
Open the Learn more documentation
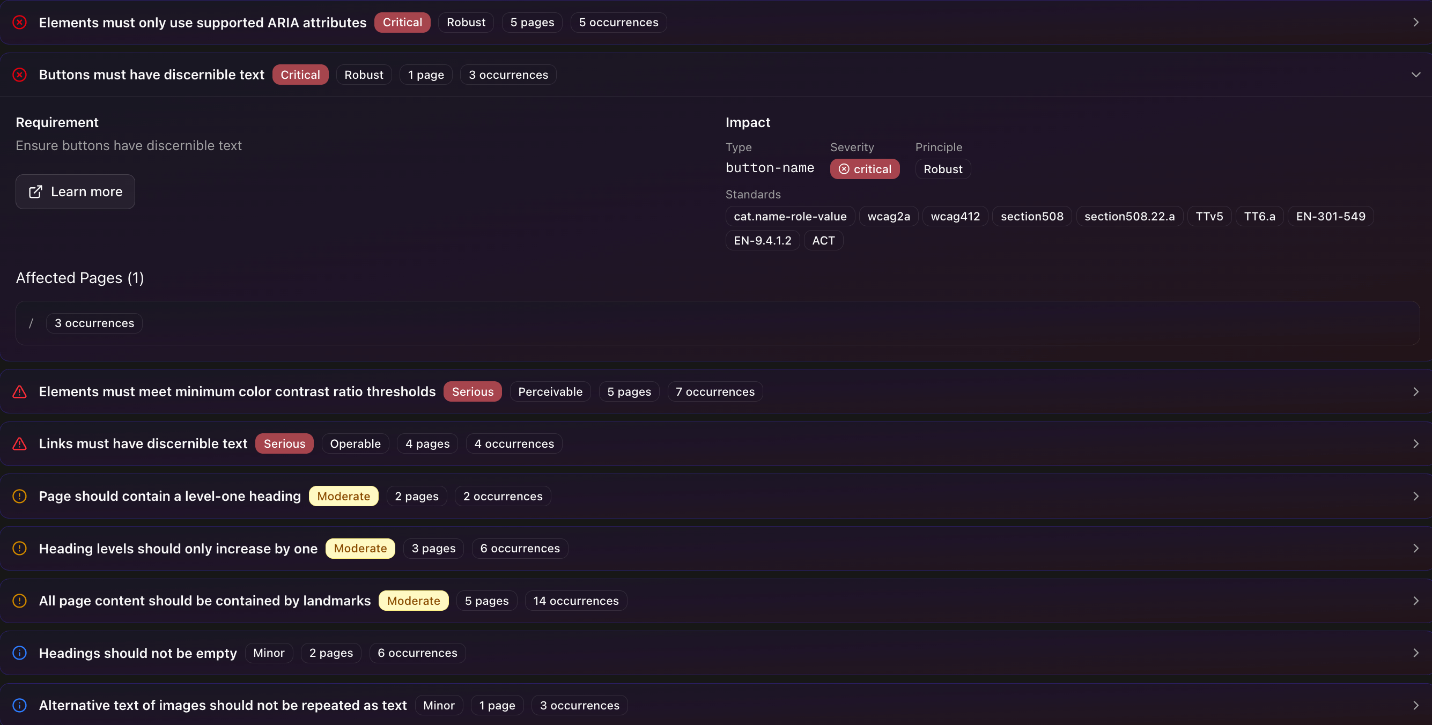[75, 191]
